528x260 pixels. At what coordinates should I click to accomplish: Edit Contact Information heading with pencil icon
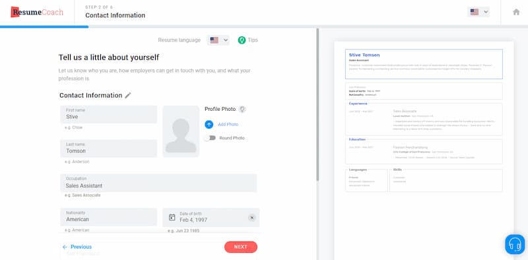127,95
